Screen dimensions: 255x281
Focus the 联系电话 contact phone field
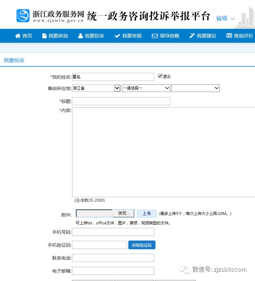pos(113,258)
